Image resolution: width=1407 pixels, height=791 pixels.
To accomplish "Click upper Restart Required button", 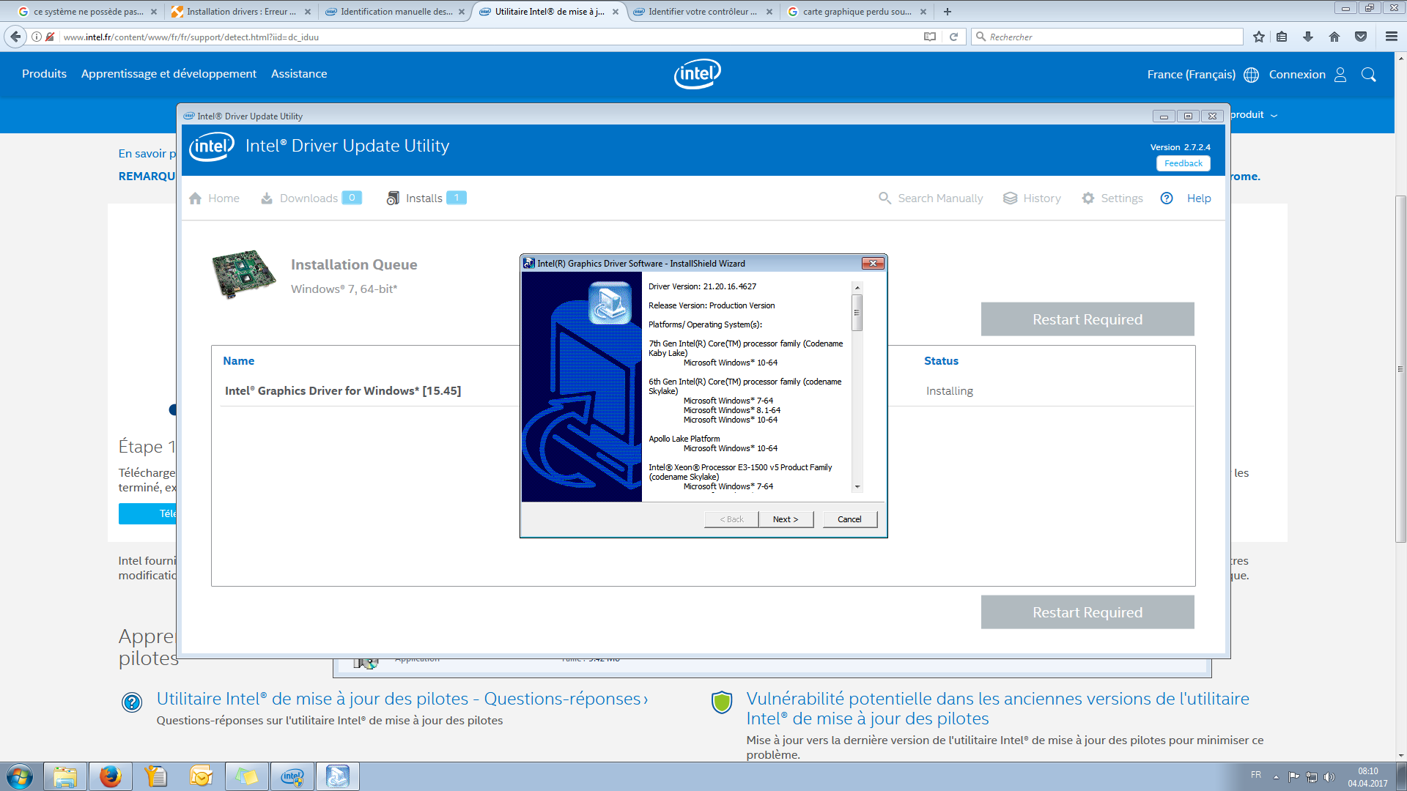I will point(1087,319).
